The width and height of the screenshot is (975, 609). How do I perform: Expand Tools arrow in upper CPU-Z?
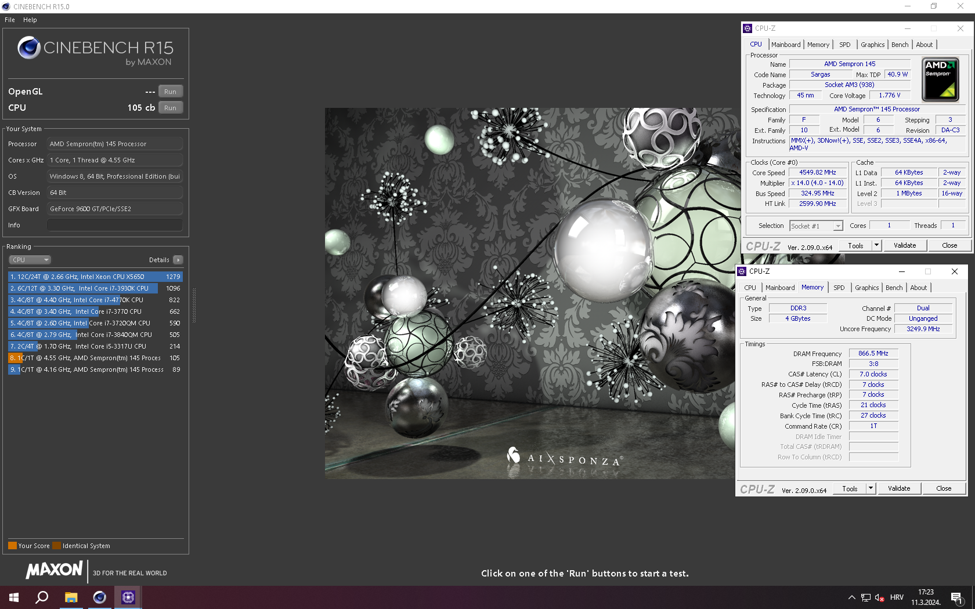[876, 246]
